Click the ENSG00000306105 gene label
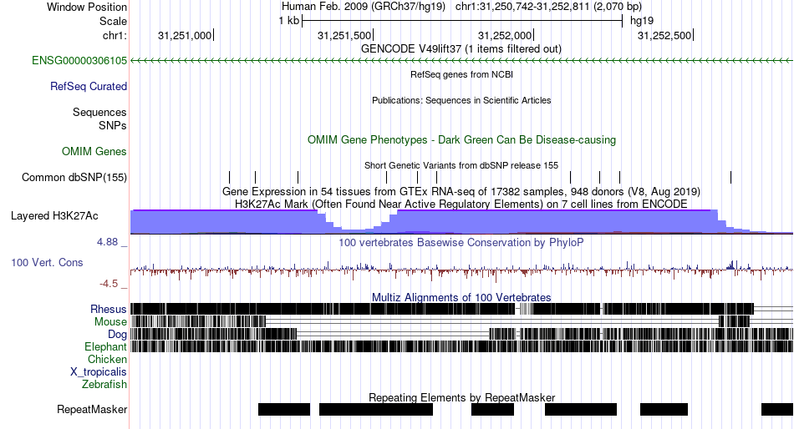Screen dimensions: 794x429 79,61
